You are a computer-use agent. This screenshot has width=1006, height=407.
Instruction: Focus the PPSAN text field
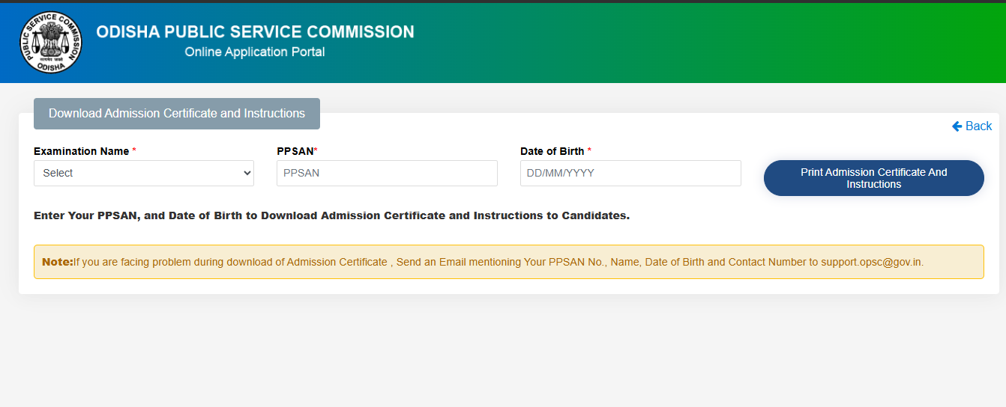(387, 173)
